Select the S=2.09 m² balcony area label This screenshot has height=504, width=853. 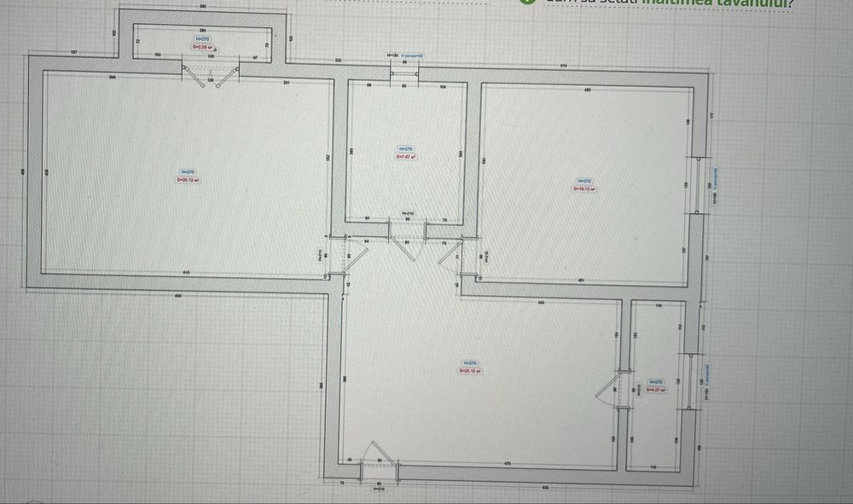click(x=202, y=47)
